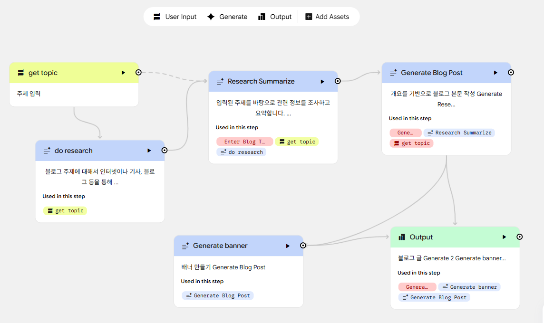544x323 pixels.
Task: Click the Output node connector circle
Action: coord(519,237)
